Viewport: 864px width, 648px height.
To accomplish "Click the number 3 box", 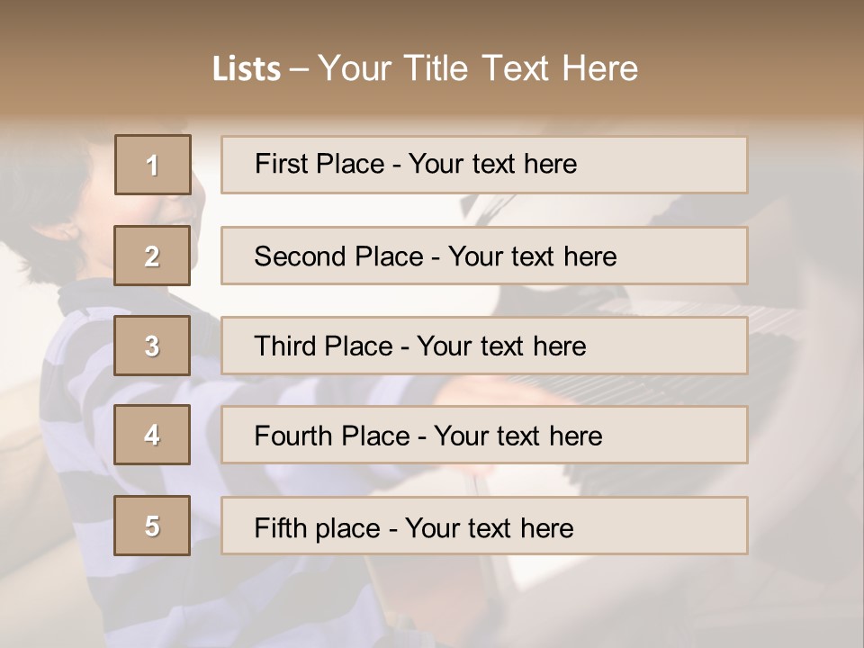I will 152,346.
